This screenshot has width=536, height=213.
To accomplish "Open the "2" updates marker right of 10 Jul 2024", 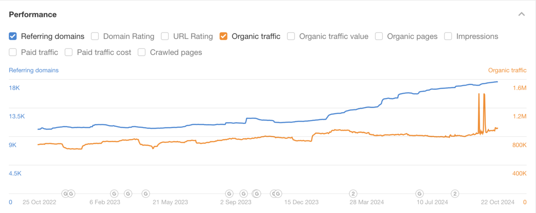I will 455,193.
